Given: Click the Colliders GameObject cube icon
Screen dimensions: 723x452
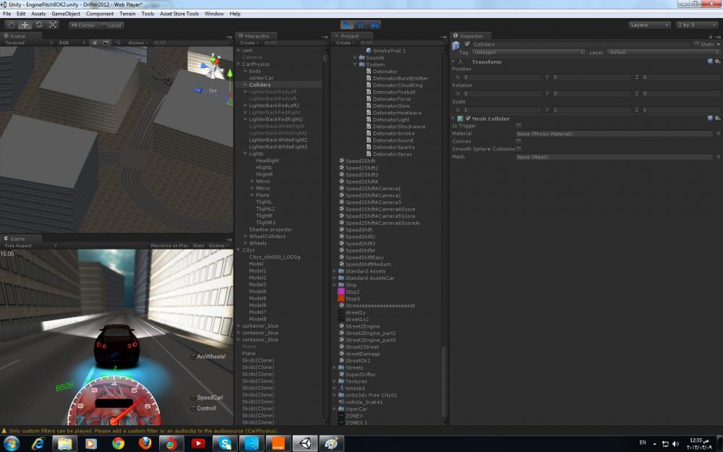Looking at the screenshot, I should click(x=455, y=45).
